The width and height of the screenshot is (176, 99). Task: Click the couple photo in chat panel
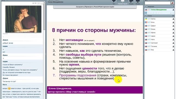[23, 19]
